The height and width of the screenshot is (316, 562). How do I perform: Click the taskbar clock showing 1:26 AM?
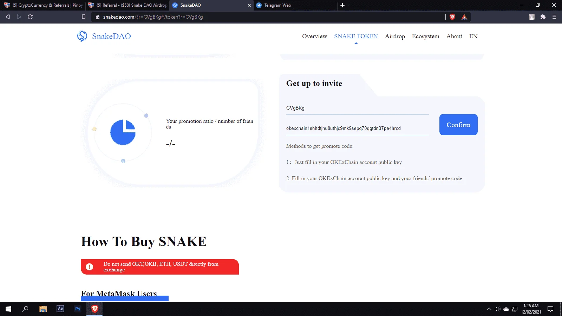531,309
